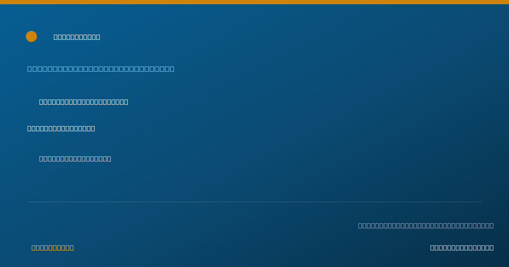Click the yellow-orange label in the footer

pos(53,248)
